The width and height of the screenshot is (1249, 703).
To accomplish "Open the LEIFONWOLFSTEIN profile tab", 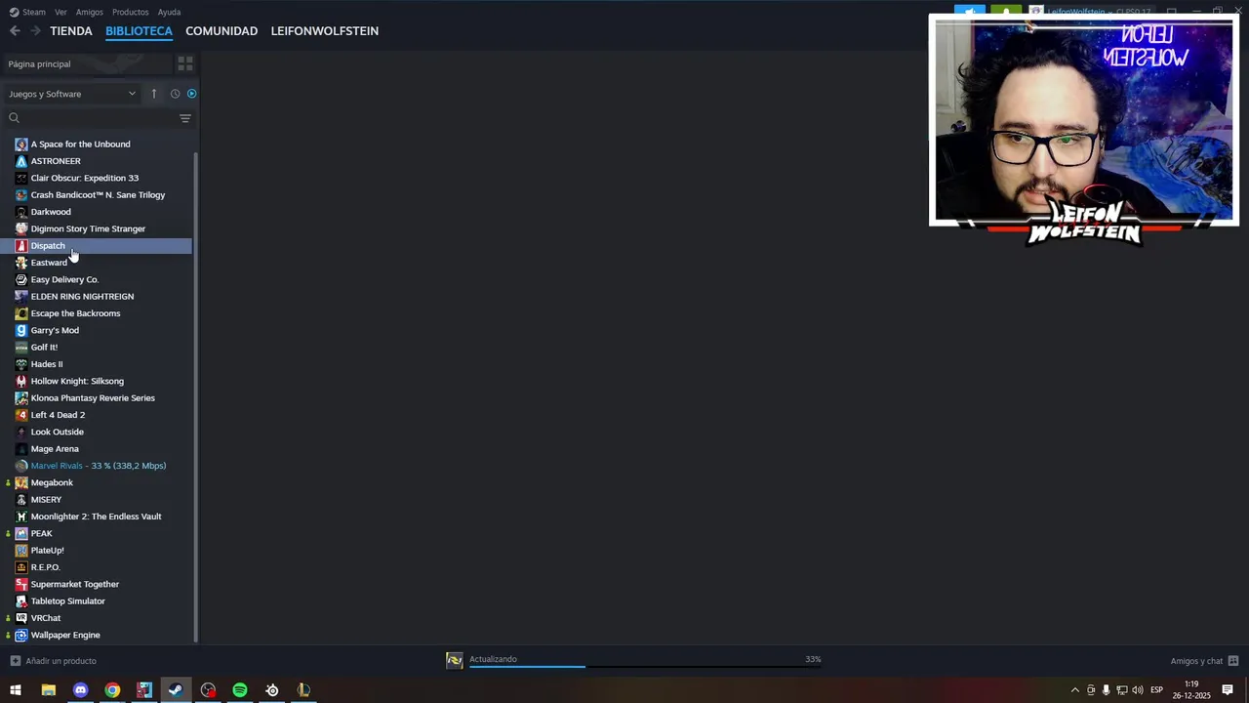I will [325, 31].
